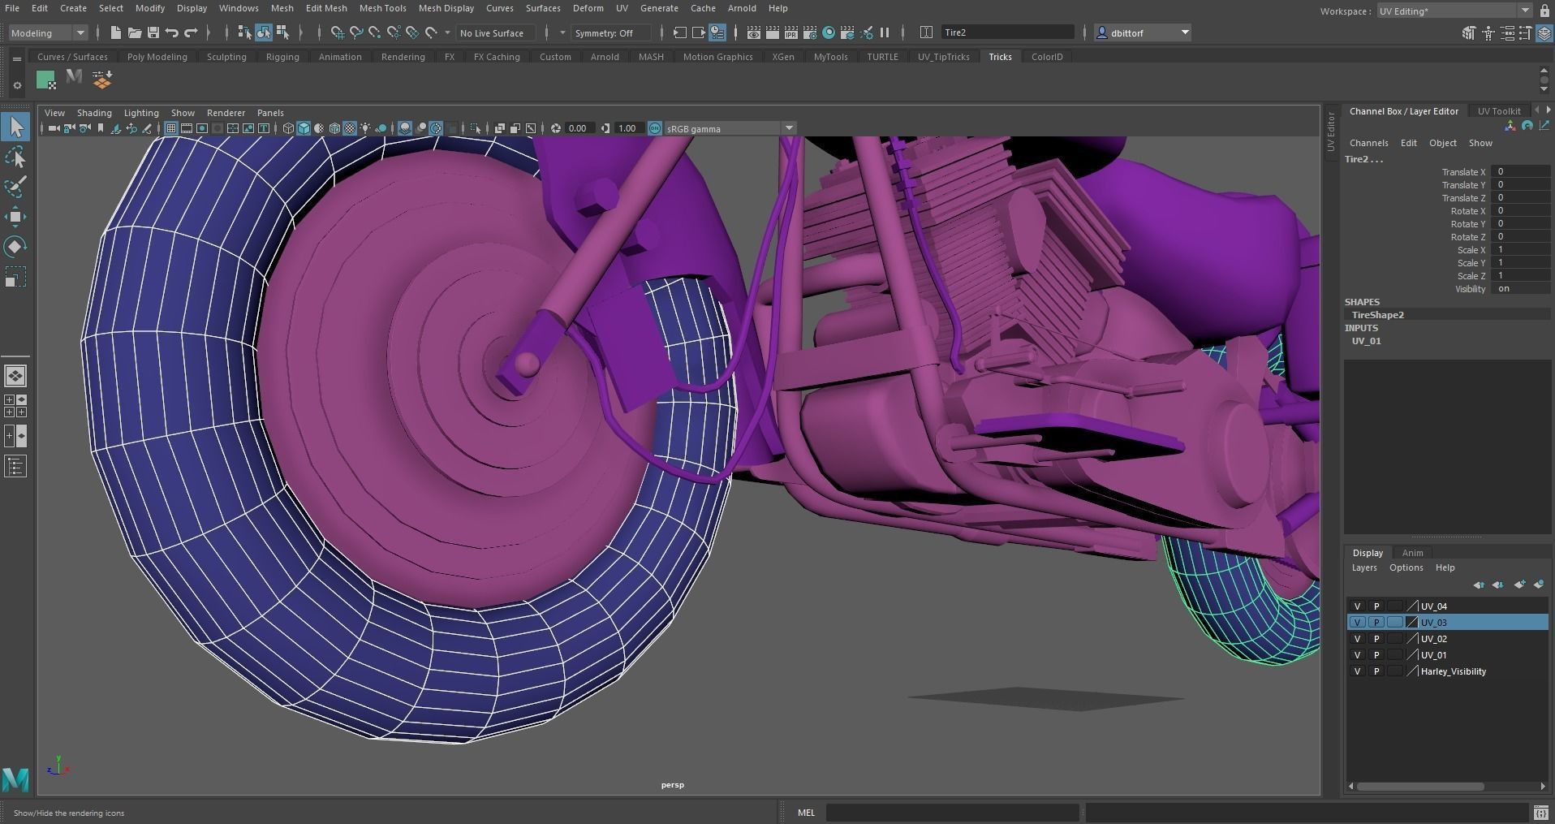Toggle viewport grid display
The height and width of the screenshot is (824, 1555).
pyautogui.click(x=170, y=128)
